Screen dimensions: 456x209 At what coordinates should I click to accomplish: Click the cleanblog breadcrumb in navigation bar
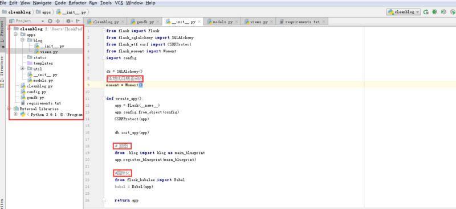(x=17, y=12)
